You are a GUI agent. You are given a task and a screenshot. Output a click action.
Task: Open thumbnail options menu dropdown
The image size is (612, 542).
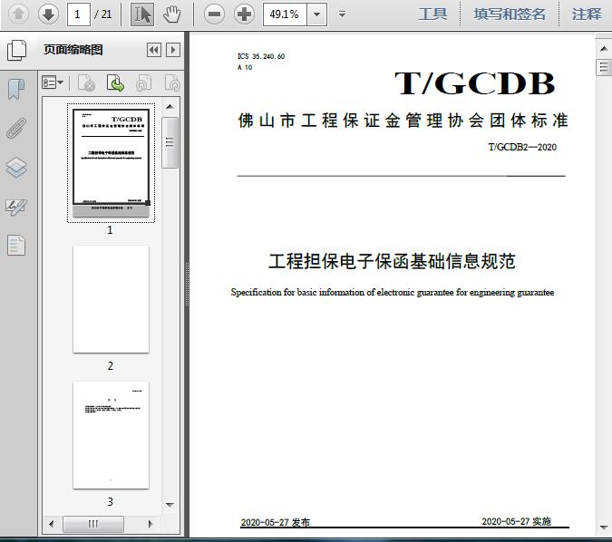53,82
